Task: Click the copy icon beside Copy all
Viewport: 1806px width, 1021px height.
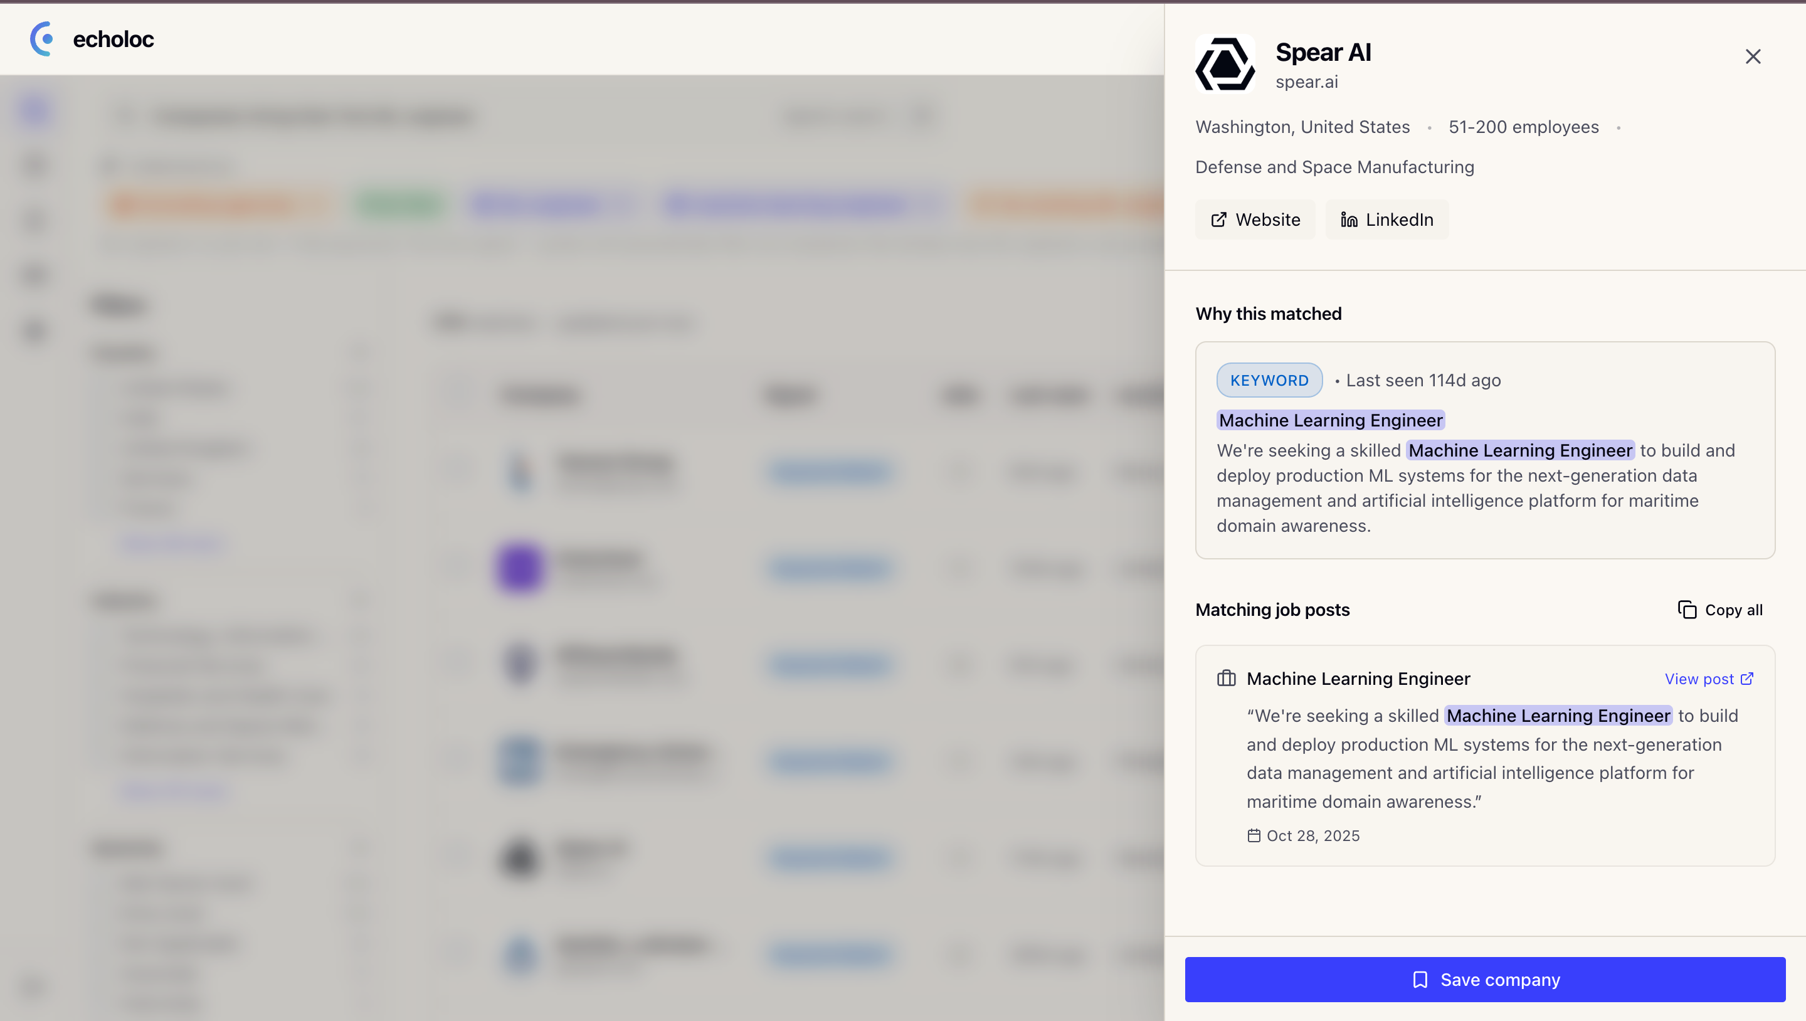Action: [x=1687, y=610]
